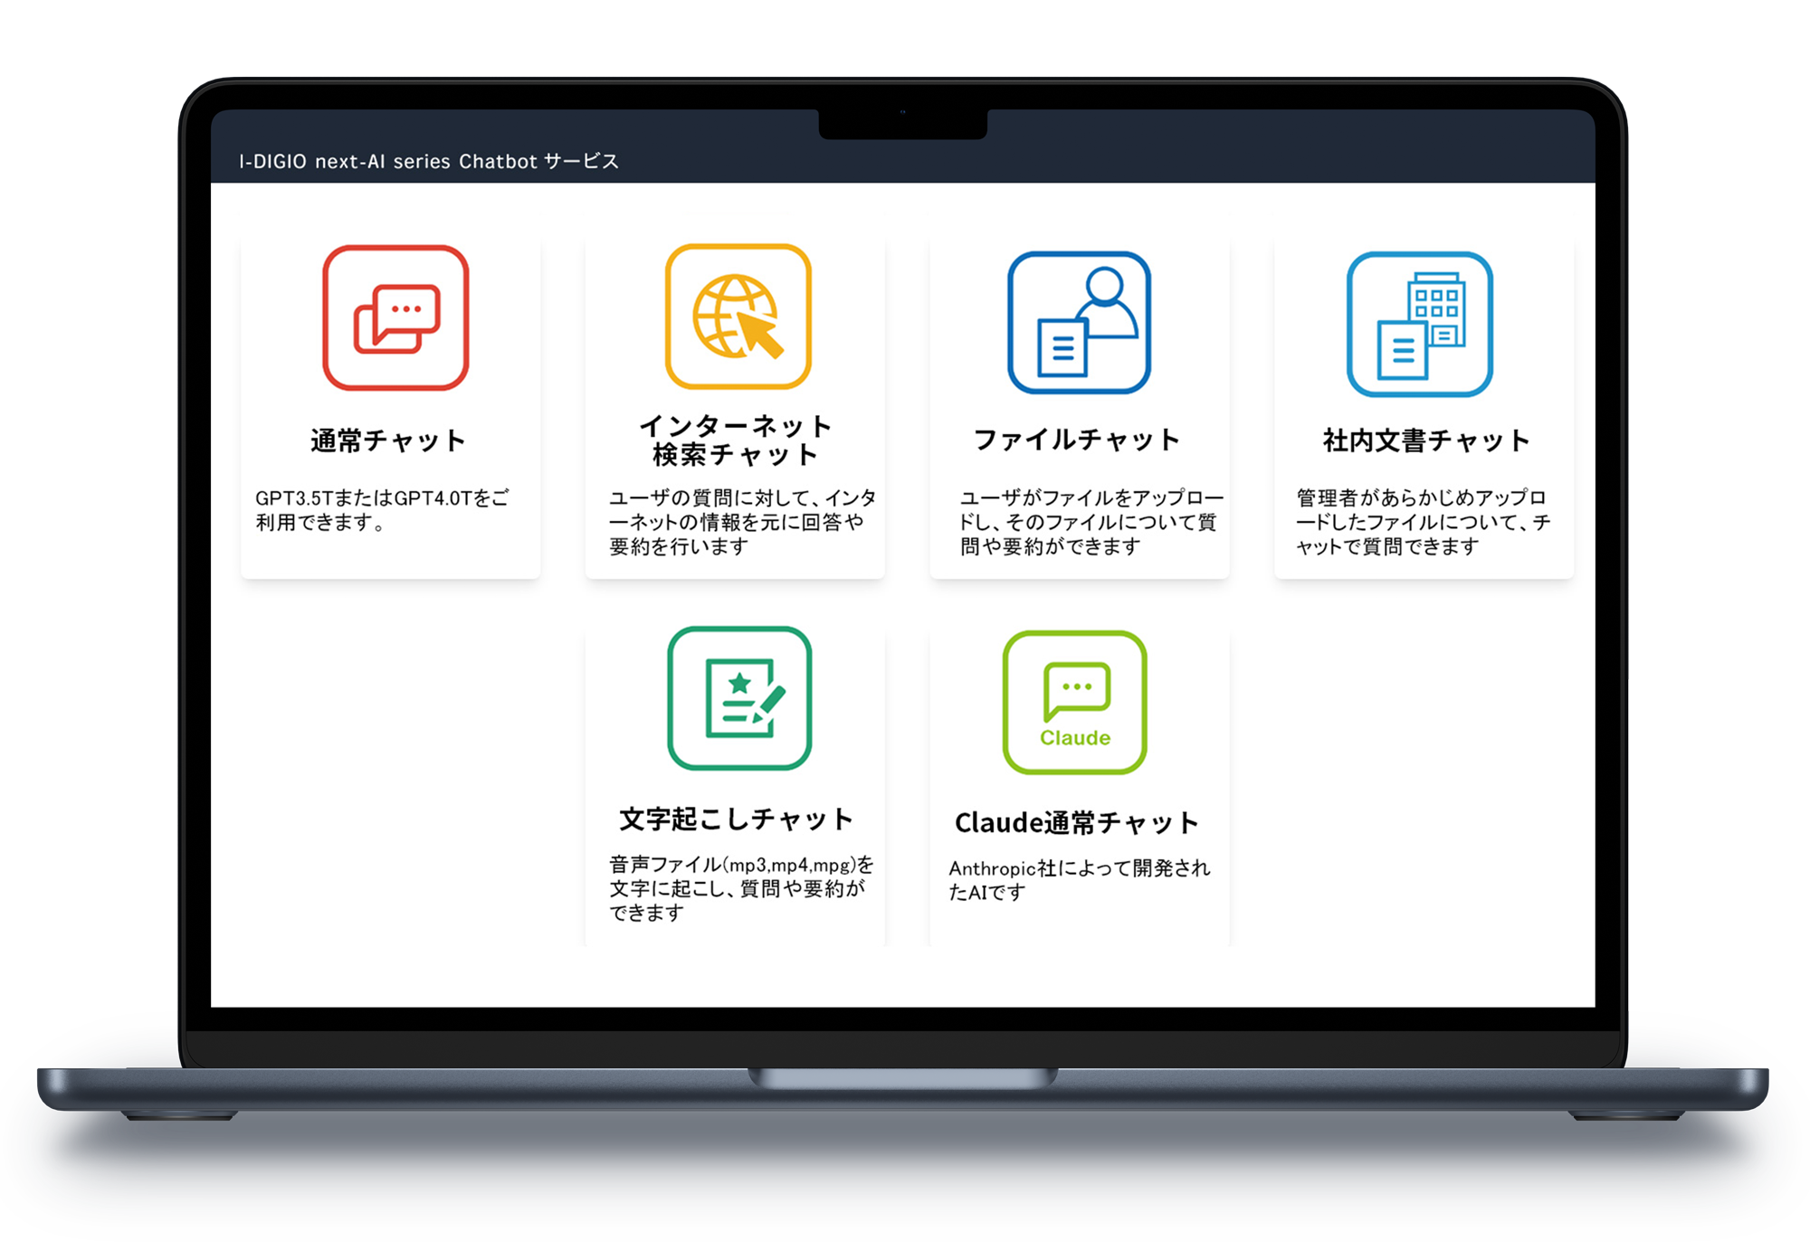Launch the light-green Claude chat icon

coord(1074,702)
